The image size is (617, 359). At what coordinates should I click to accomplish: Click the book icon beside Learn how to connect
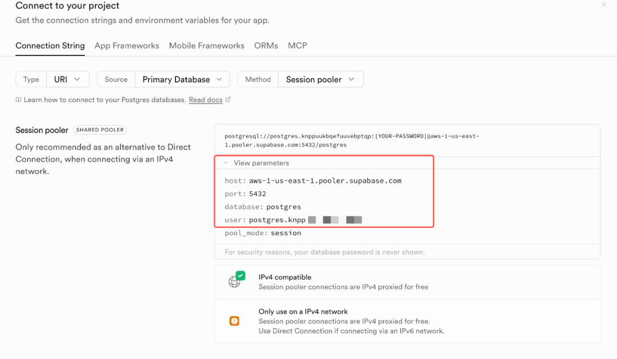point(18,100)
